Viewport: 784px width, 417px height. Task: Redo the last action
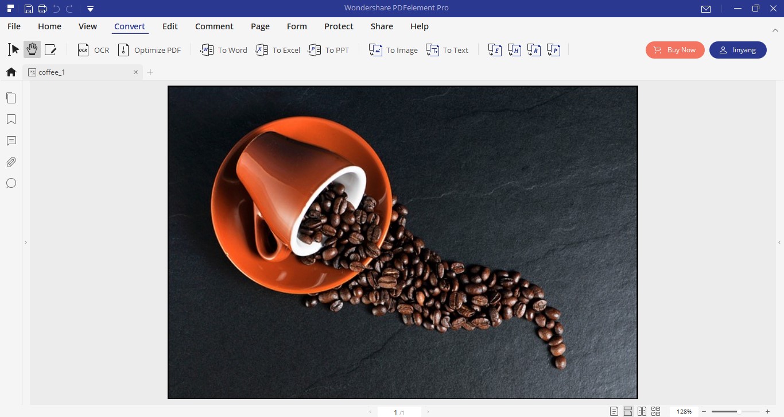coord(69,9)
